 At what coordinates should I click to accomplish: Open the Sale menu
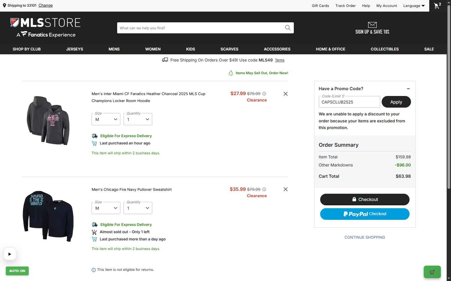point(429,49)
